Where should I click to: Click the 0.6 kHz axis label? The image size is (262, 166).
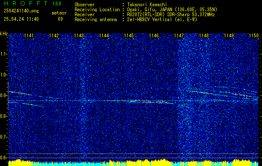pyautogui.click(x=3, y=158)
